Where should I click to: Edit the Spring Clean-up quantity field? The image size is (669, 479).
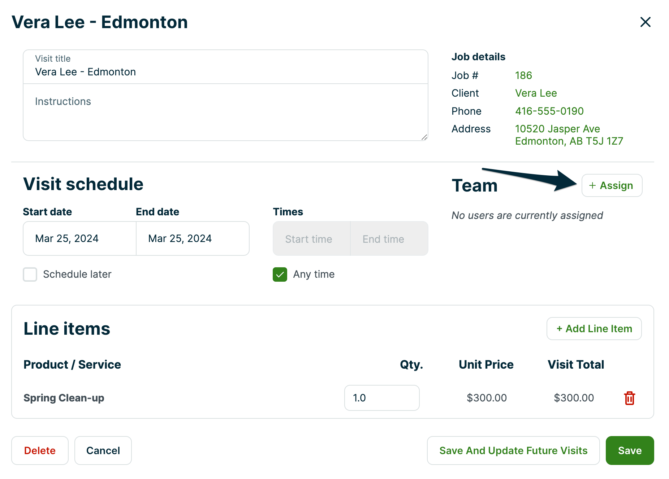pyautogui.click(x=381, y=398)
